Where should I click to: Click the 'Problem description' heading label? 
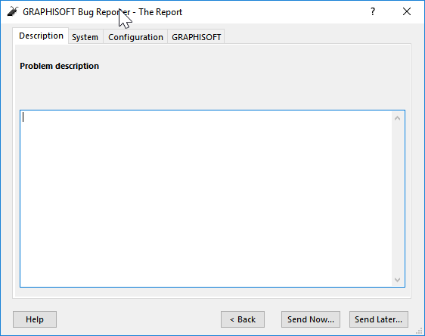coord(59,66)
